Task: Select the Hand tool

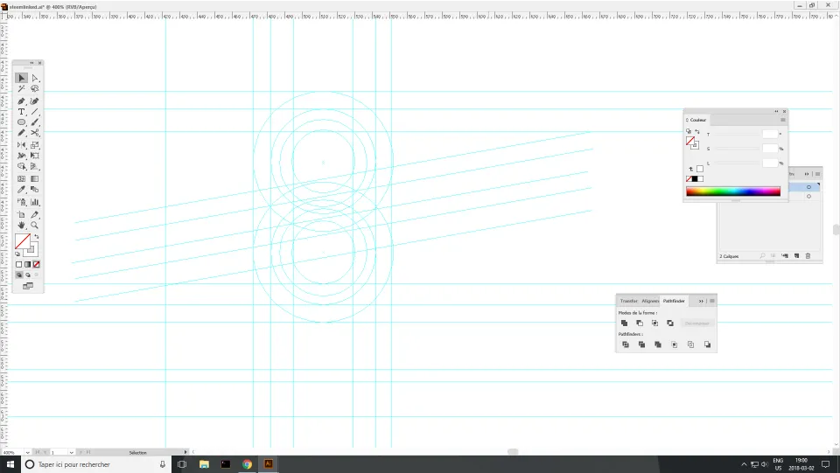Action: tap(21, 226)
